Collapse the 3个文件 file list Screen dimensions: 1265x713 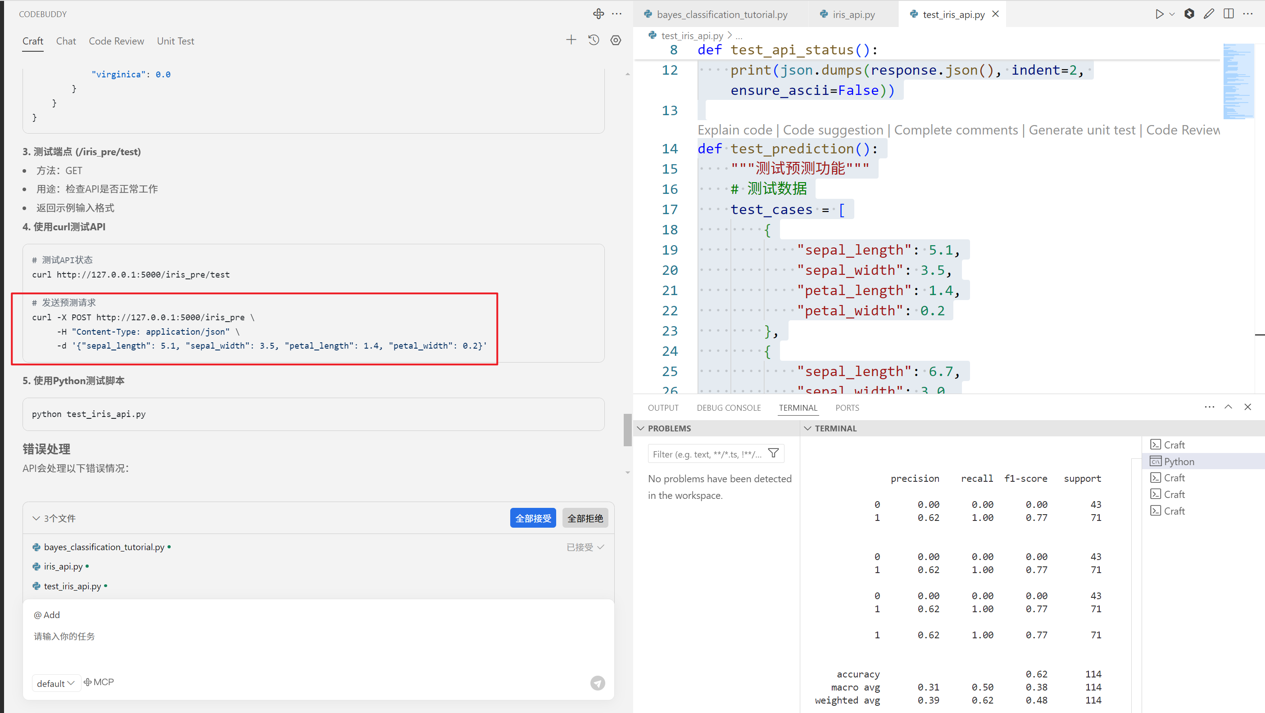point(36,518)
